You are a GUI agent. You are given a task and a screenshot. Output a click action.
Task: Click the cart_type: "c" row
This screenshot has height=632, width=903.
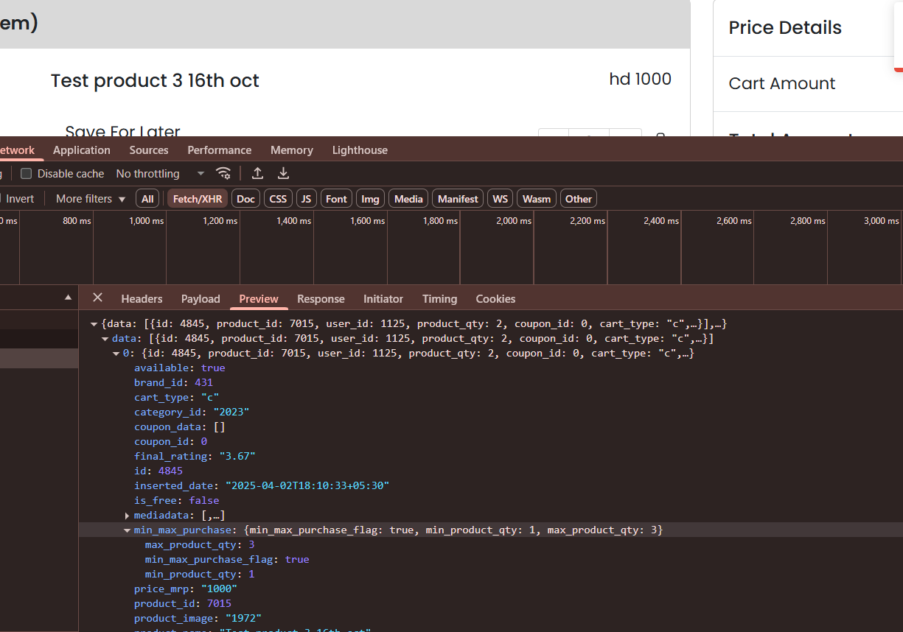176,398
